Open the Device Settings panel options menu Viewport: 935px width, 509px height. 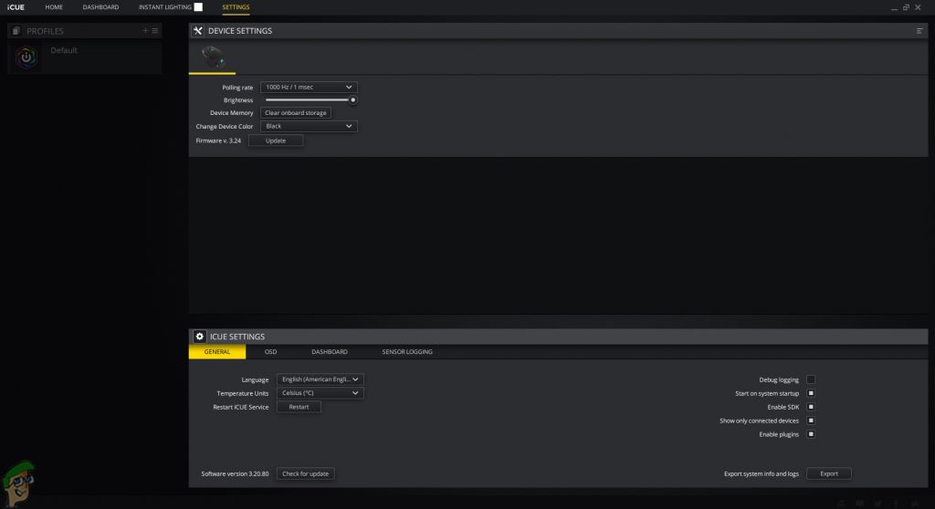point(919,31)
